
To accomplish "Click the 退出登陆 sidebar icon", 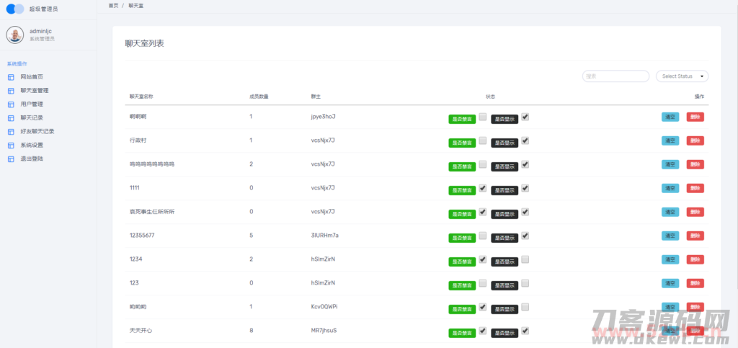I will coord(11,159).
